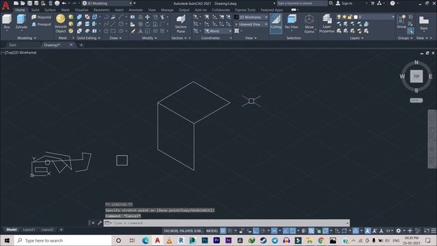The height and width of the screenshot is (246, 437).
Task: Switch to the Annotate ribbon tab
Action: [135, 10]
